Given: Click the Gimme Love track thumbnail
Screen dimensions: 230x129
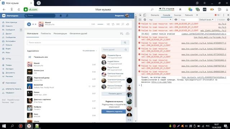Looking at the screenshot, I should point(29,72).
